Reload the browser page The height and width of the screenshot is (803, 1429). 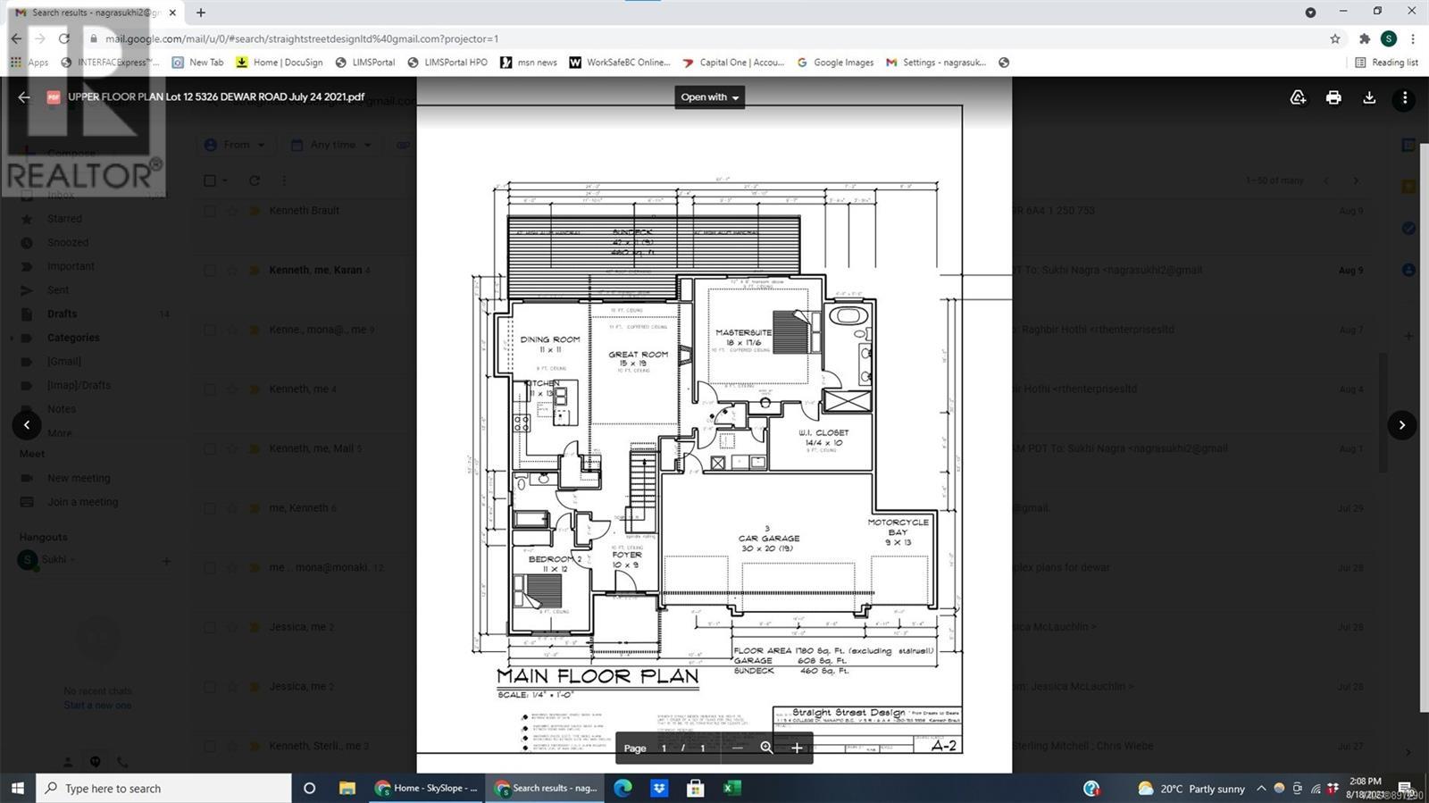[x=63, y=38]
